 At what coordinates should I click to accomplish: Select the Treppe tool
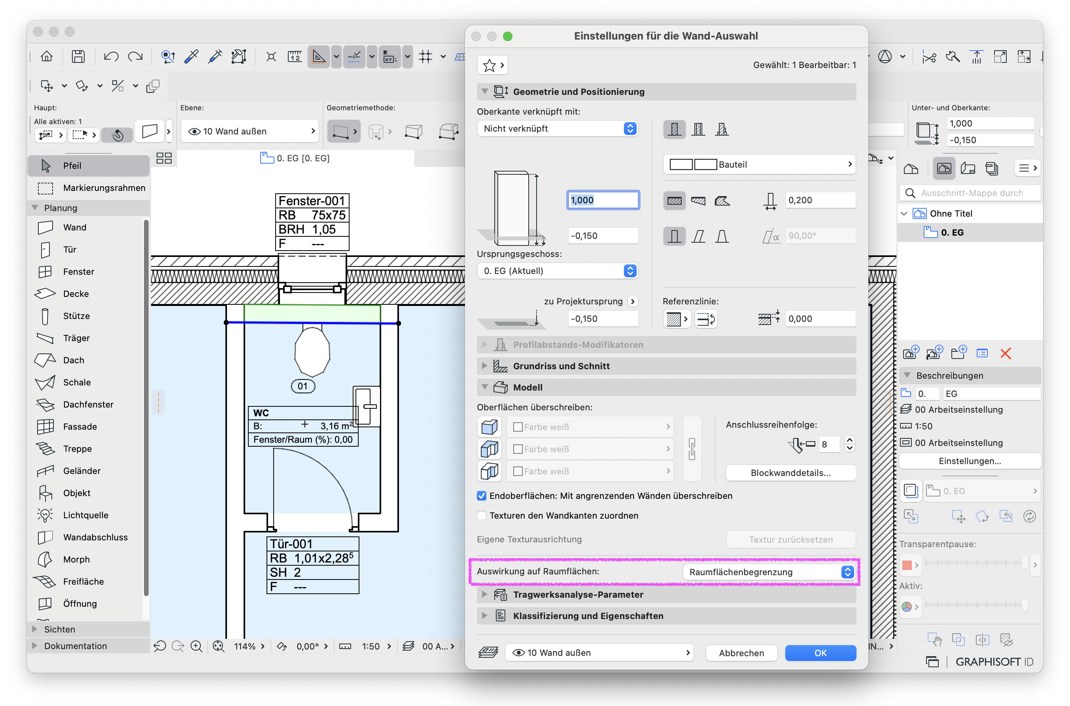click(x=88, y=448)
